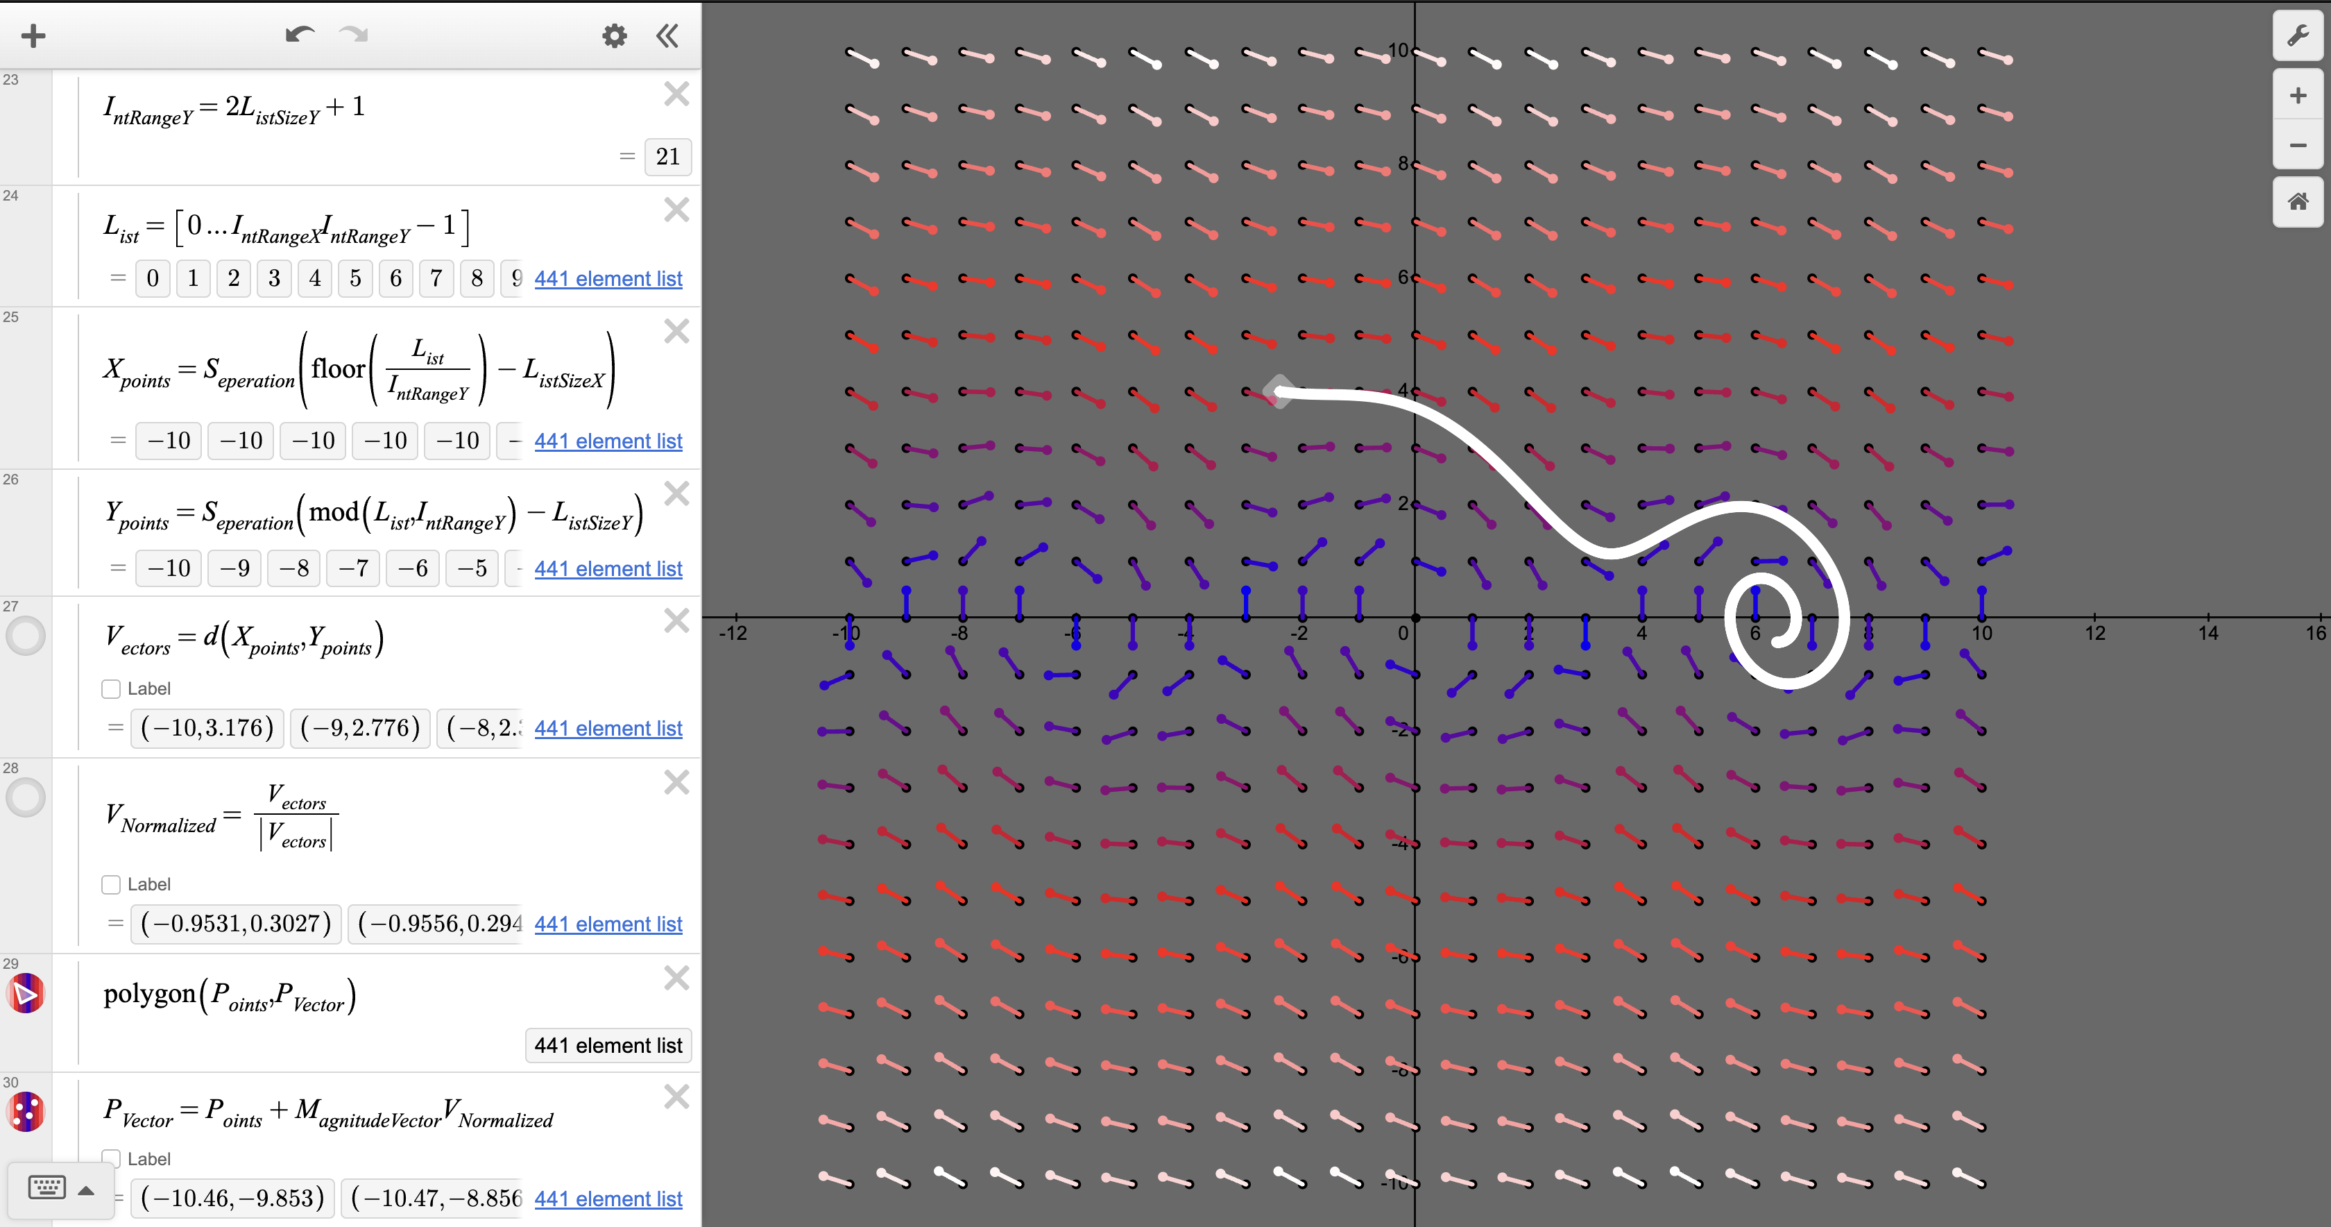Screen dimensions: 2331x1227
Task: Open 441 element list for Xpoints
Action: pos(608,441)
